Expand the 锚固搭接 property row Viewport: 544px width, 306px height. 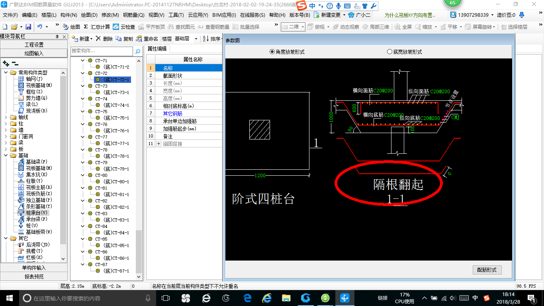(159, 143)
